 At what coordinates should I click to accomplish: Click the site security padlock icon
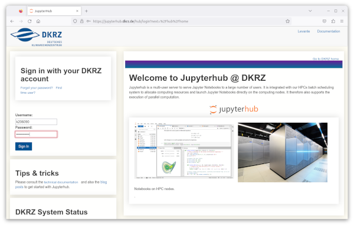tap(82, 21)
